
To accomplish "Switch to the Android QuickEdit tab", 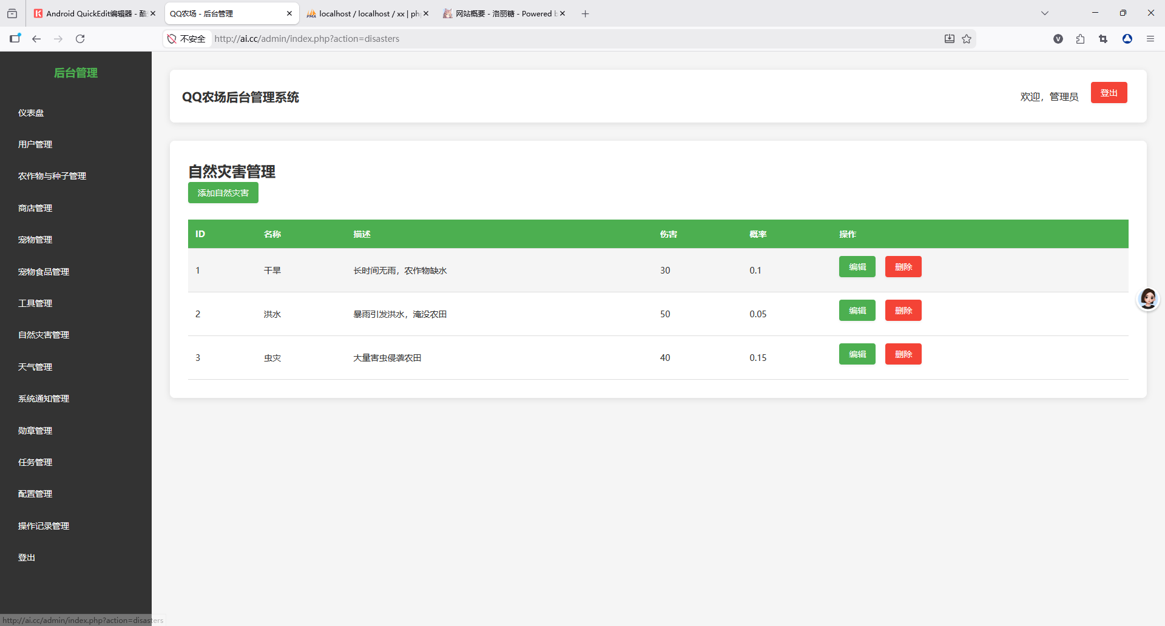I will [x=91, y=13].
